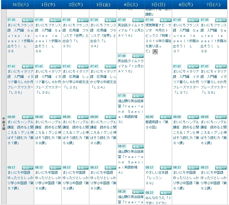
Task: Open 番組HP for 2日 08:15 Chinese program
Action: [83, 167]
